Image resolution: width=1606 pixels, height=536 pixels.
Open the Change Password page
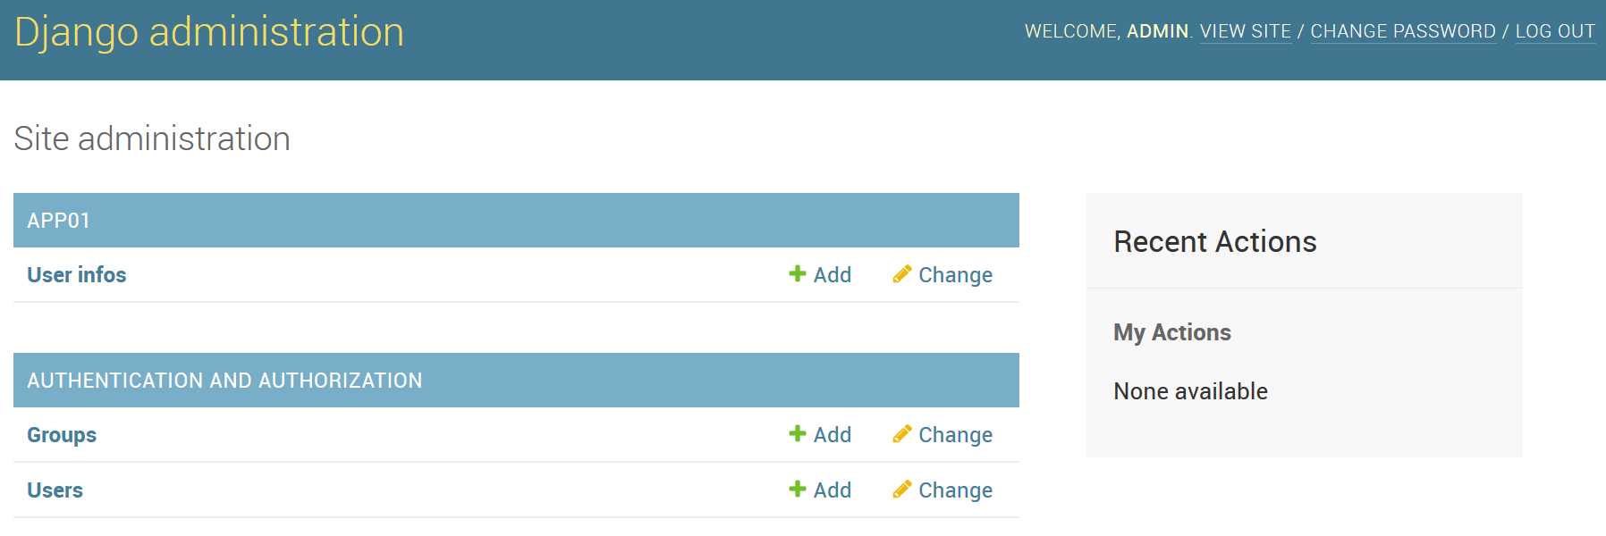click(x=1402, y=31)
